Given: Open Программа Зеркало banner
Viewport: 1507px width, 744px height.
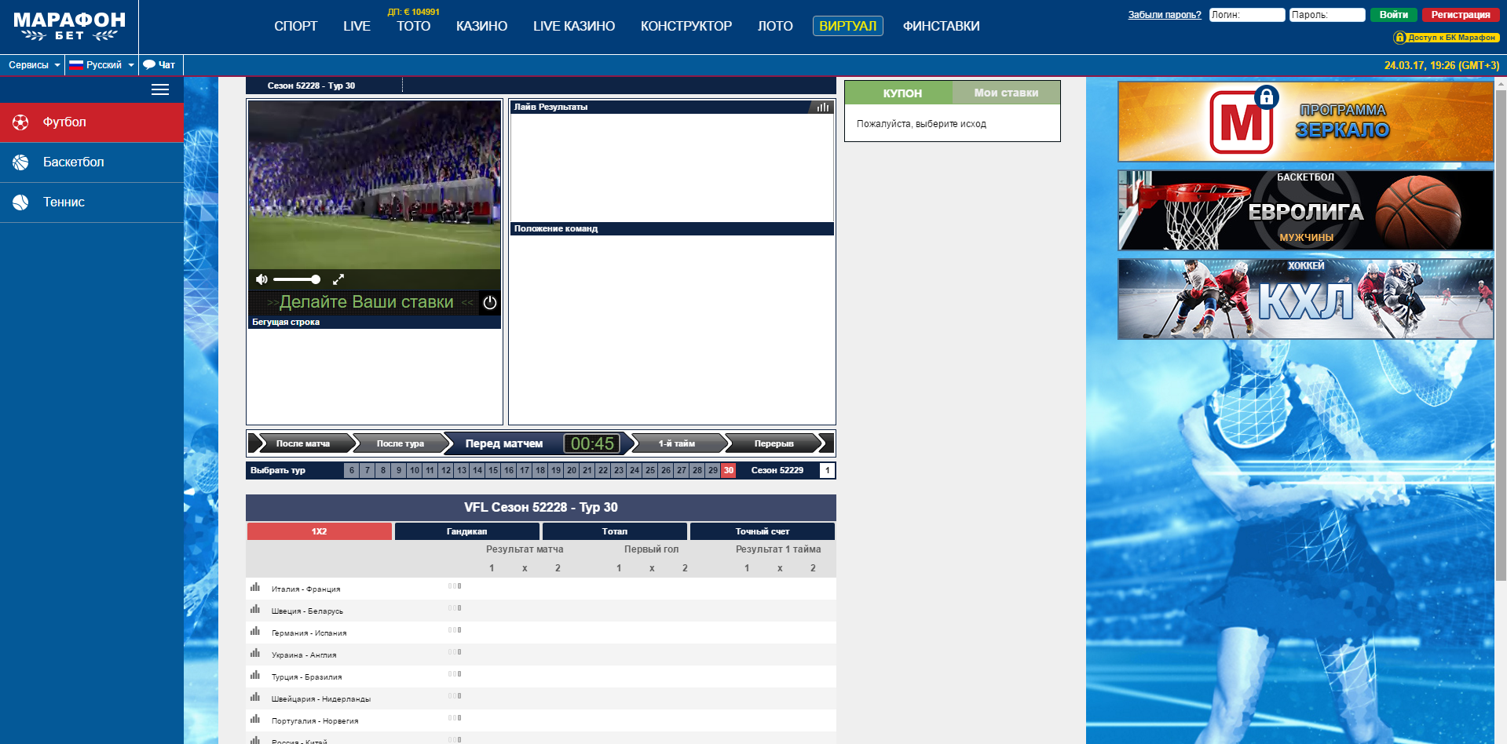Looking at the screenshot, I should point(1305,122).
